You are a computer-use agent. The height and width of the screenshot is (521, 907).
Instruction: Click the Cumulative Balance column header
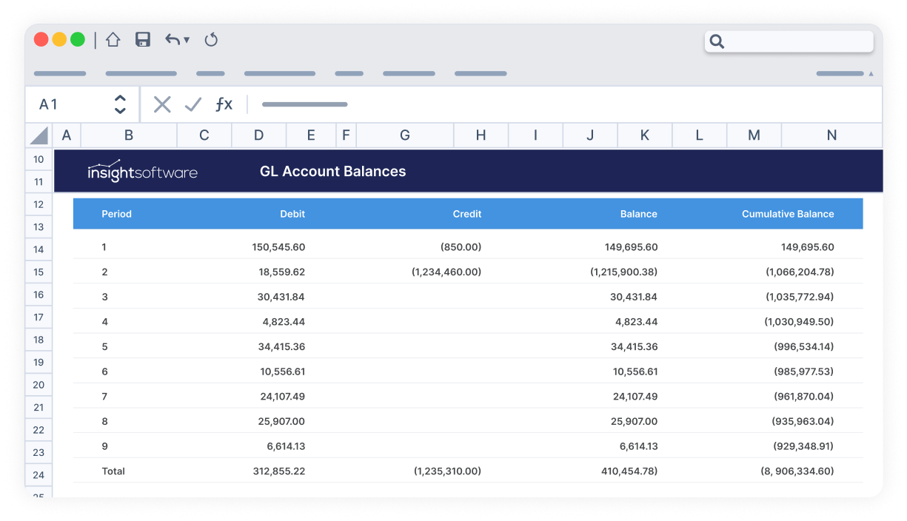tap(788, 214)
